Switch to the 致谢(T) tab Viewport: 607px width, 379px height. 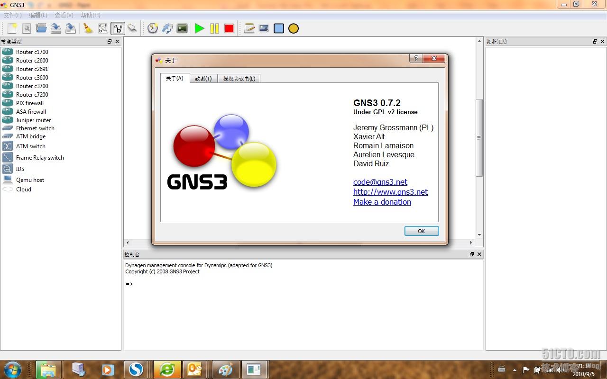203,79
